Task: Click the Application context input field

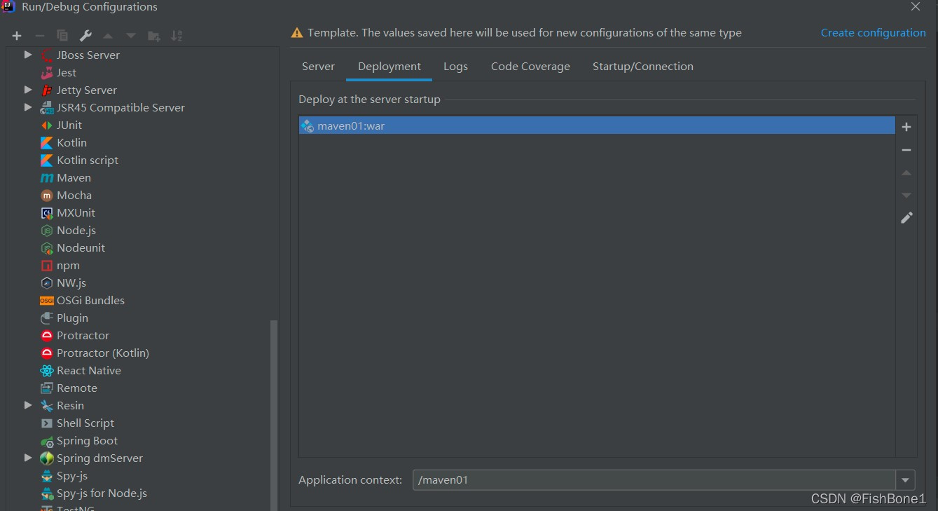Action: click(654, 480)
